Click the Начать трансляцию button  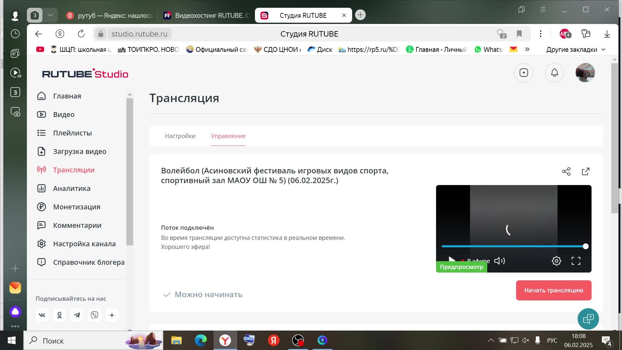[x=553, y=290]
